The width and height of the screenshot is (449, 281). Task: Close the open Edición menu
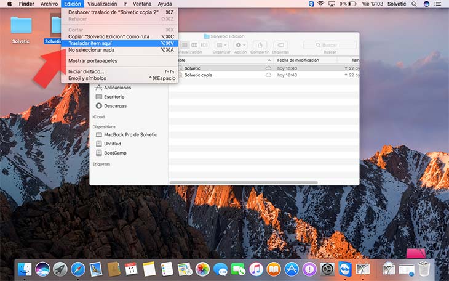click(73, 4)
